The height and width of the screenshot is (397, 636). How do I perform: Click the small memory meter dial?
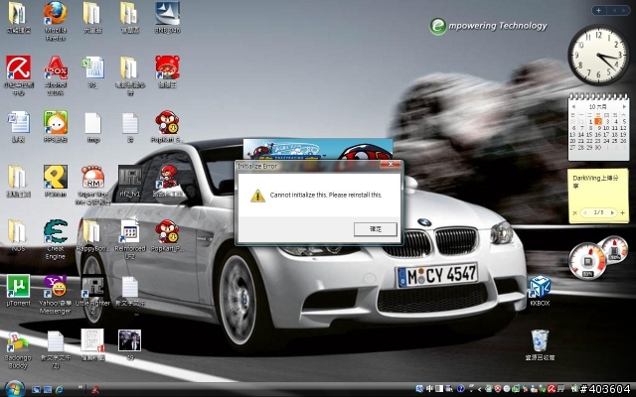(x=614, y=249)
